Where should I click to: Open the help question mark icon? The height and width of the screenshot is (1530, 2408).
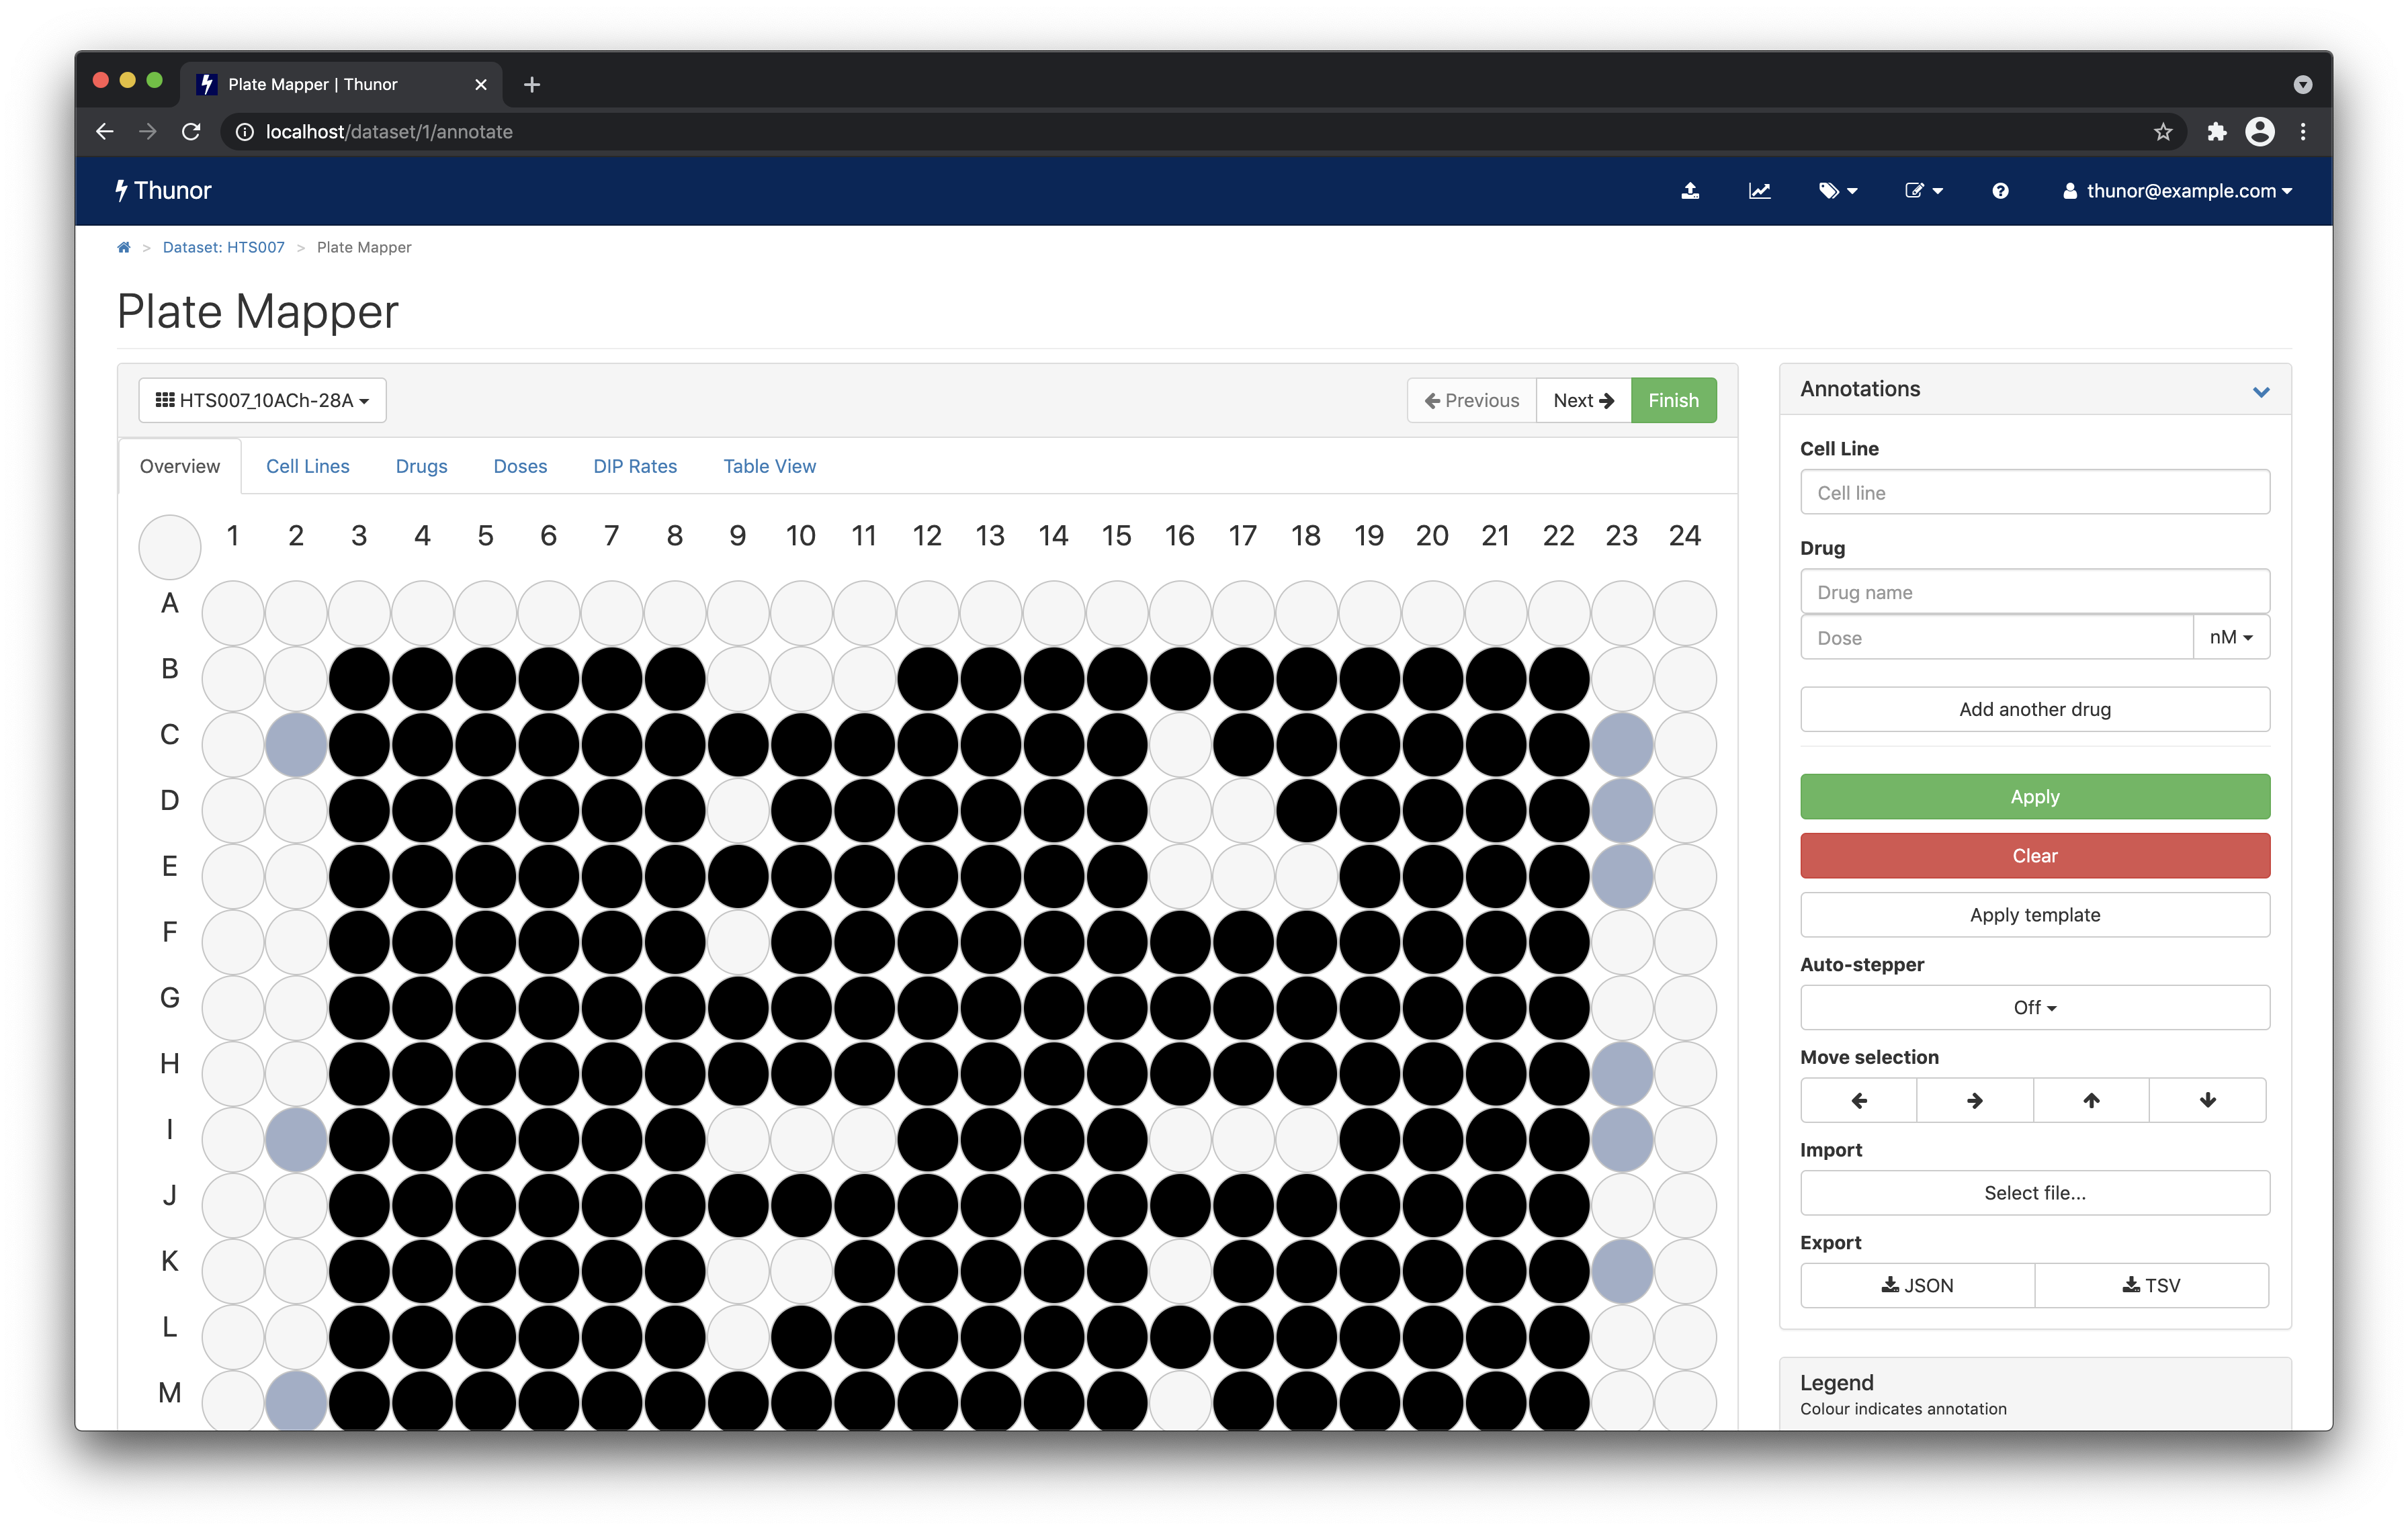(x=2000, y=191)
